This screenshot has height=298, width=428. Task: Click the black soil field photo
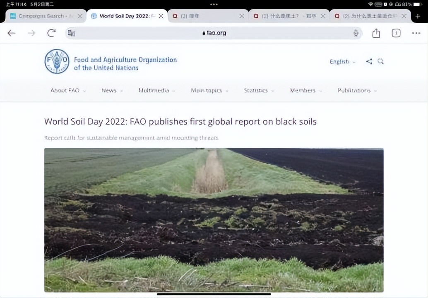pyautogui.click(x=214, y=219)
